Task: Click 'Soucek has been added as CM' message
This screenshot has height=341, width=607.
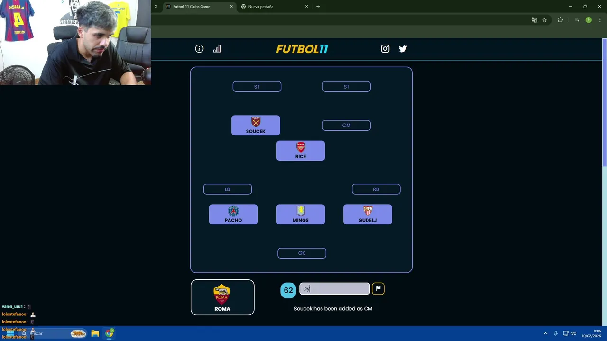Action: (333, 308)
